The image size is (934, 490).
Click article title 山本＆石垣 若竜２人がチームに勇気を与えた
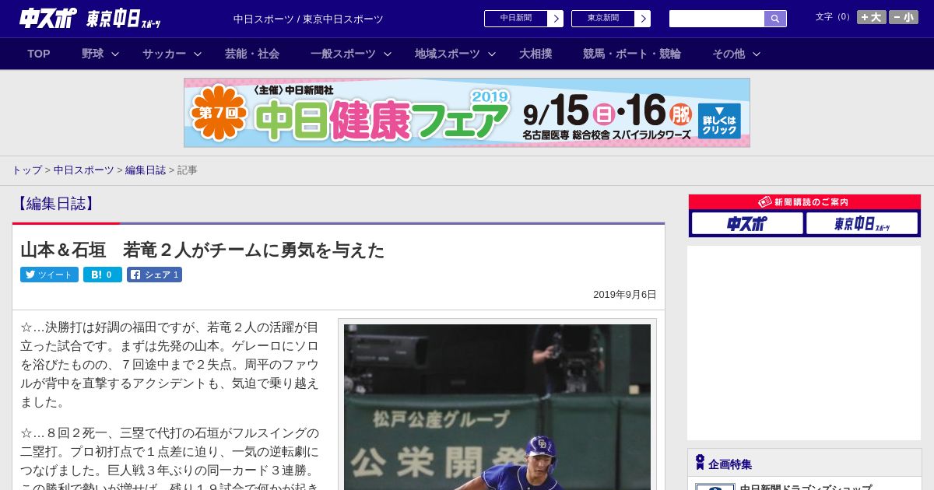point(202,250)
